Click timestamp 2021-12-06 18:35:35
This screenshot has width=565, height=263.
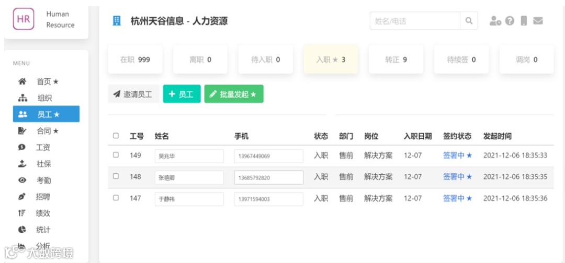(515, 177)
